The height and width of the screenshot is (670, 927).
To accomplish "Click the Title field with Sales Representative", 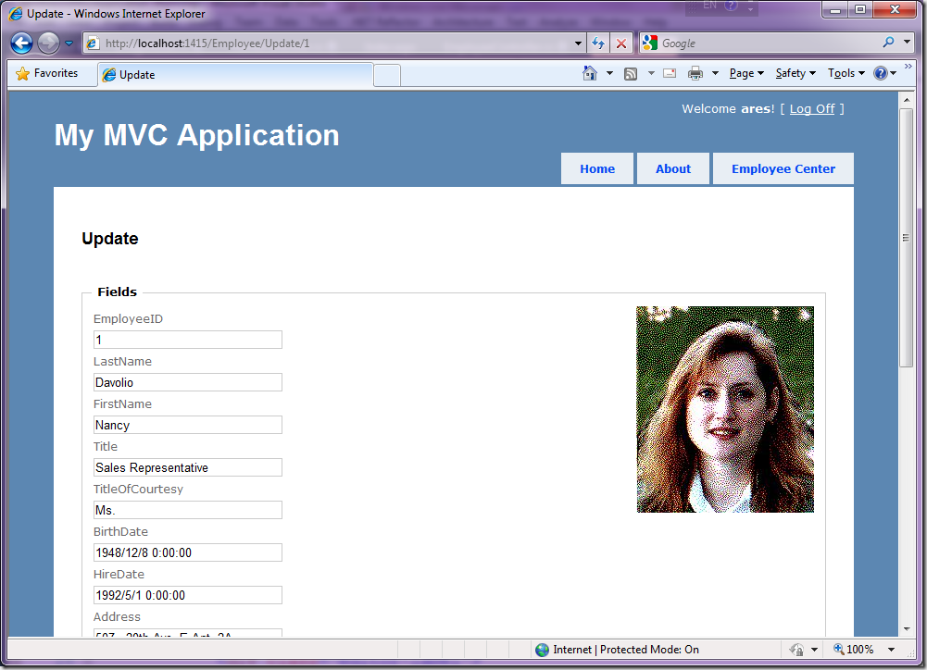I will coord(187,467).
